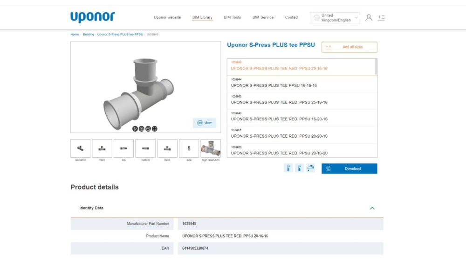The height and width of the screenshot is (259, 466).
Task: Click the water tap application icon
Action: (x=311, y=168)
